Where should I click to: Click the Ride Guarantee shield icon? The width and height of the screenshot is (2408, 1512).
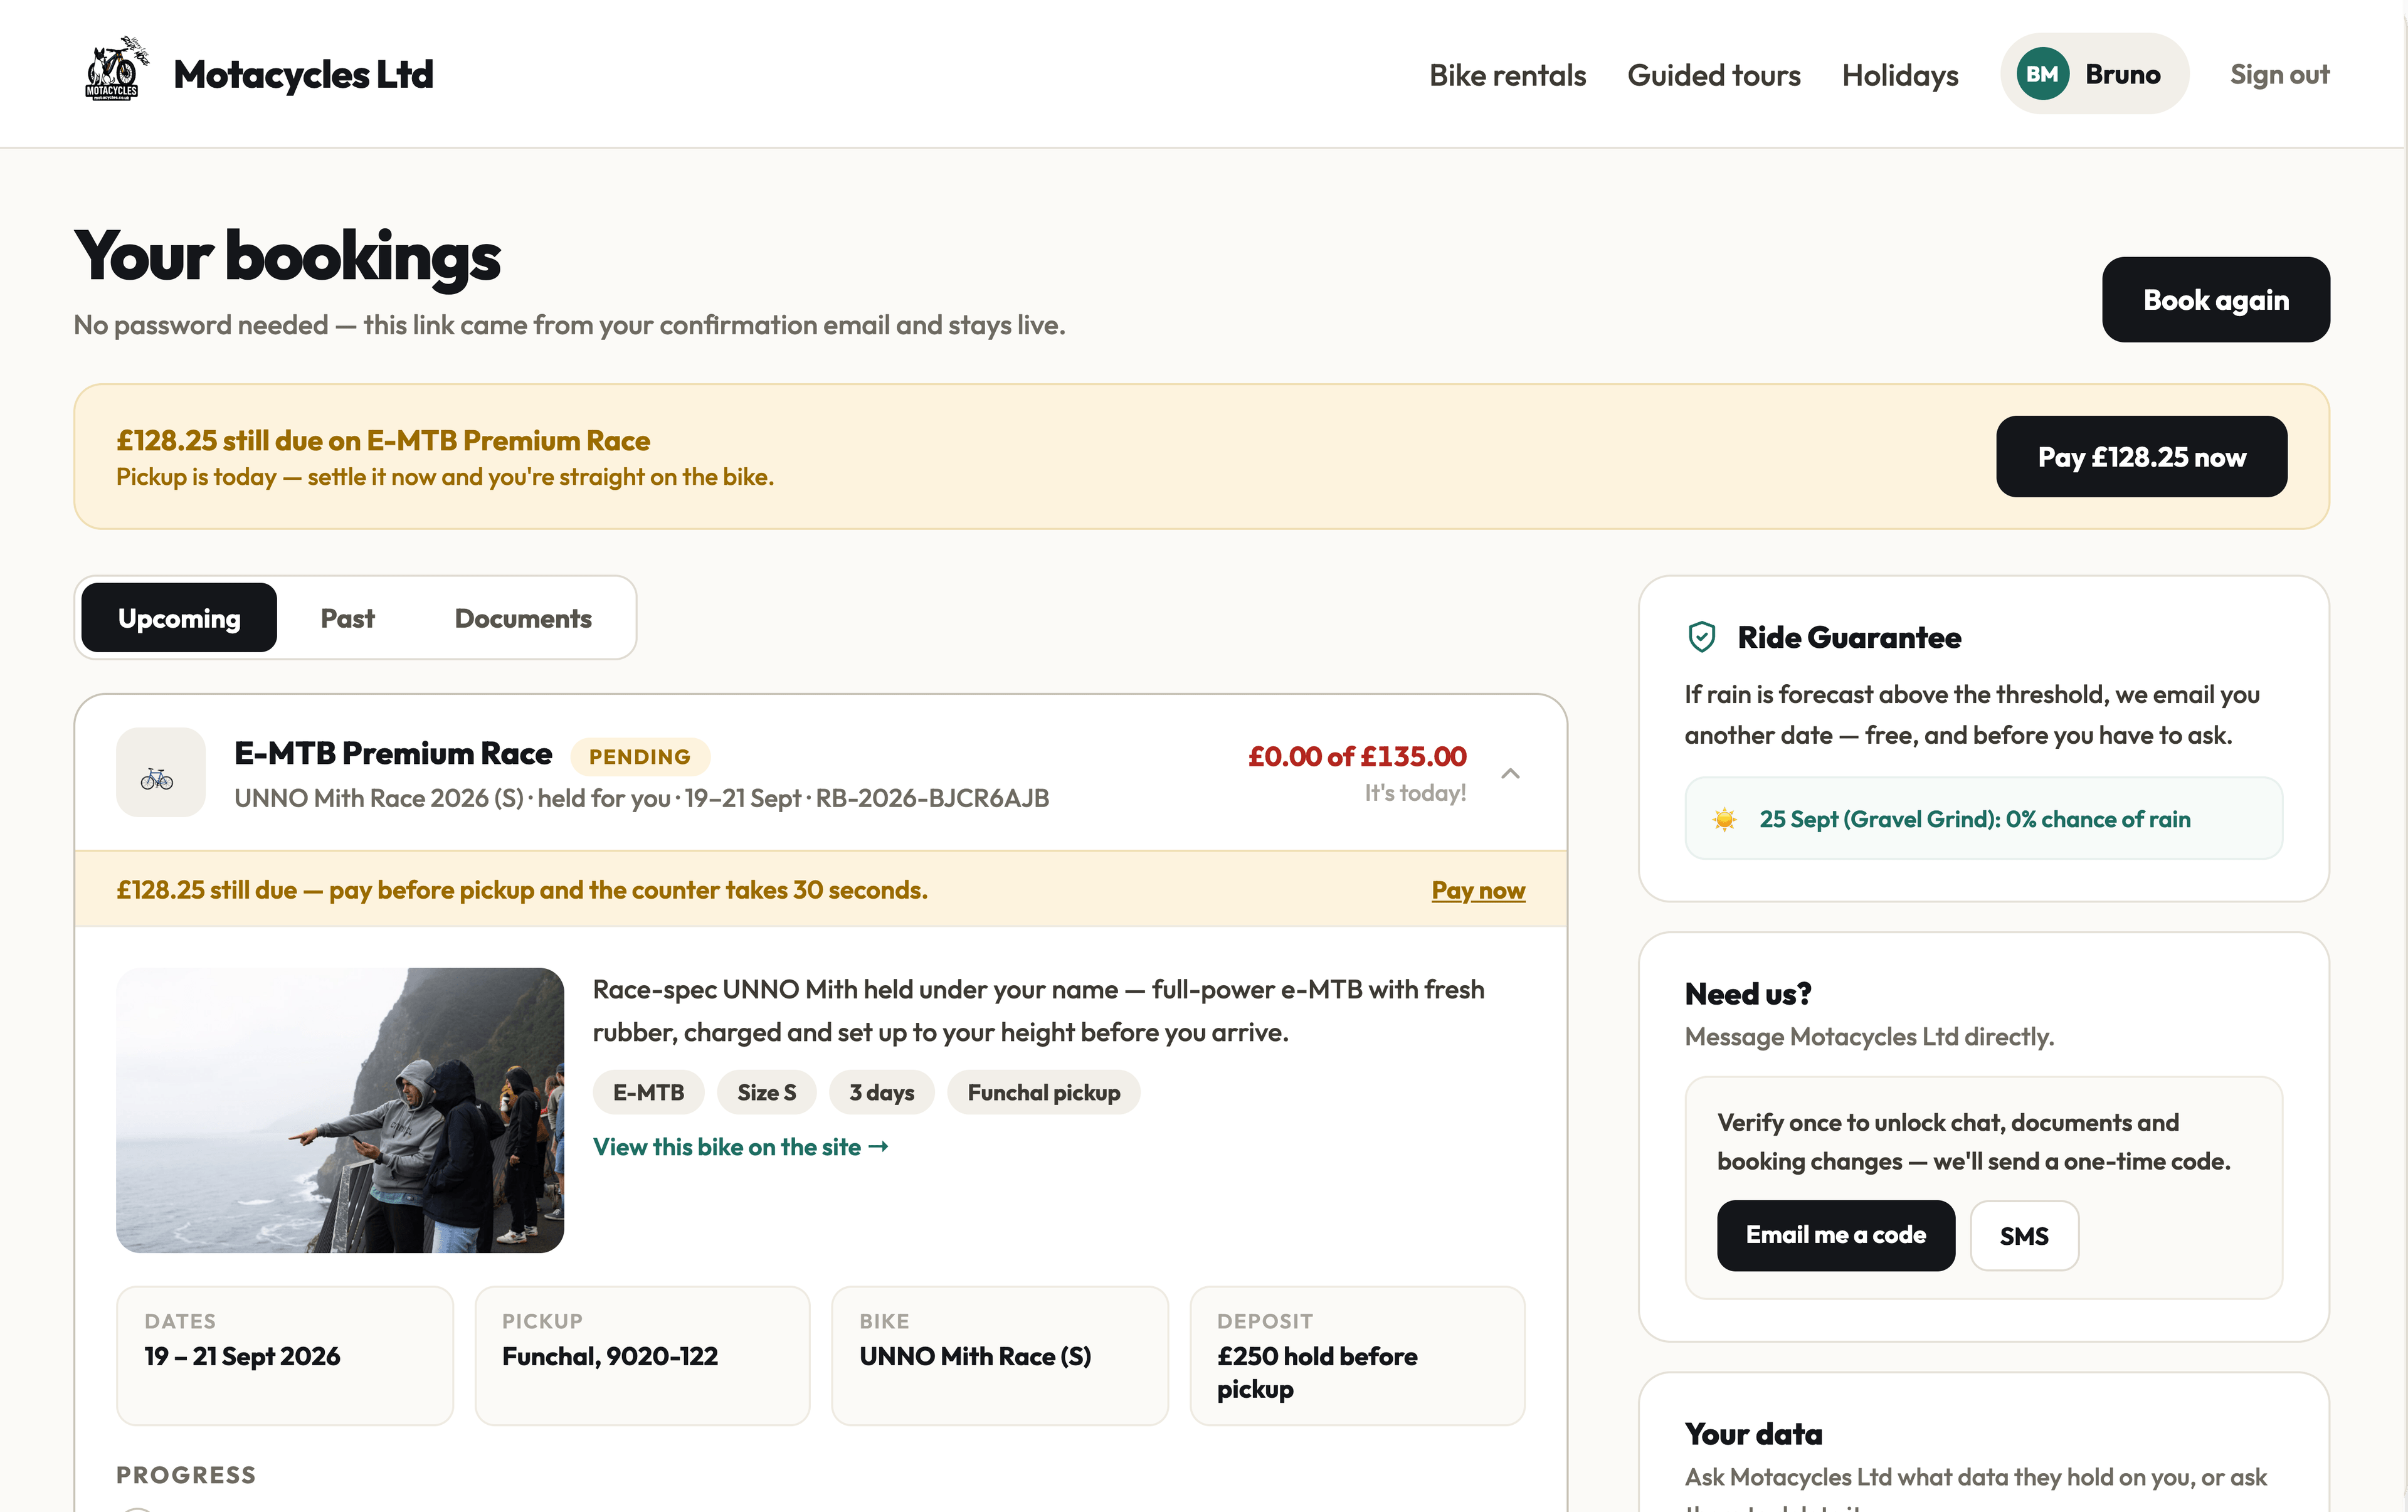click(x=1701, y=637)
